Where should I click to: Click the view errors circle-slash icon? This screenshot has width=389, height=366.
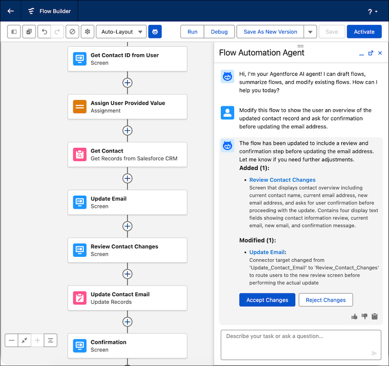[x=72, y=32]
